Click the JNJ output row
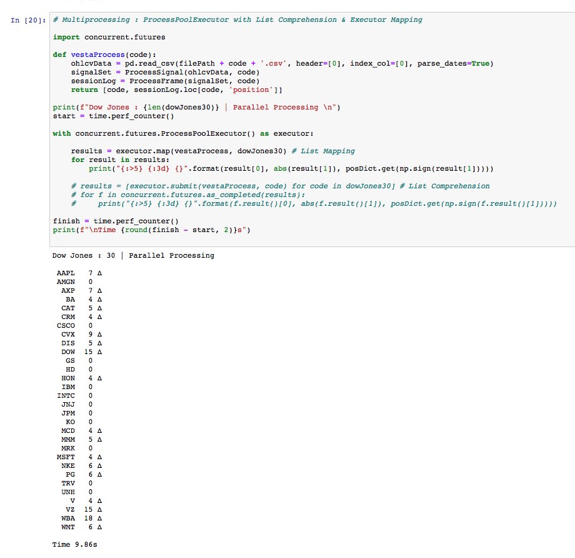 click(77, 405)
